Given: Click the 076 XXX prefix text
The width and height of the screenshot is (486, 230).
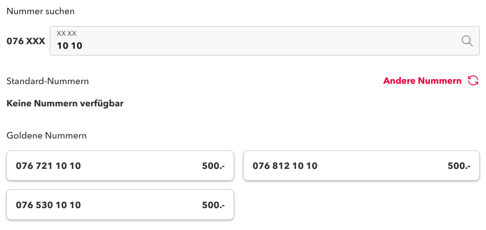Looking at the screenshot, I should (26, 41).
